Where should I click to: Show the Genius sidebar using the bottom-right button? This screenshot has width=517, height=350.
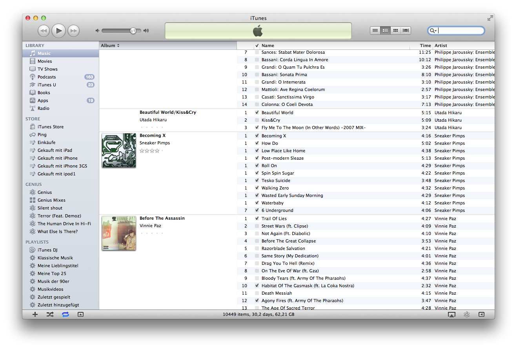pos(481,314)
